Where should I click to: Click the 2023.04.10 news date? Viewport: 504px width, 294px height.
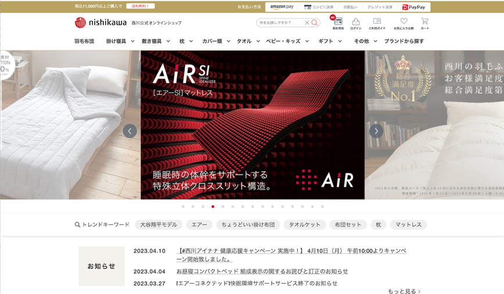(149, 251)
